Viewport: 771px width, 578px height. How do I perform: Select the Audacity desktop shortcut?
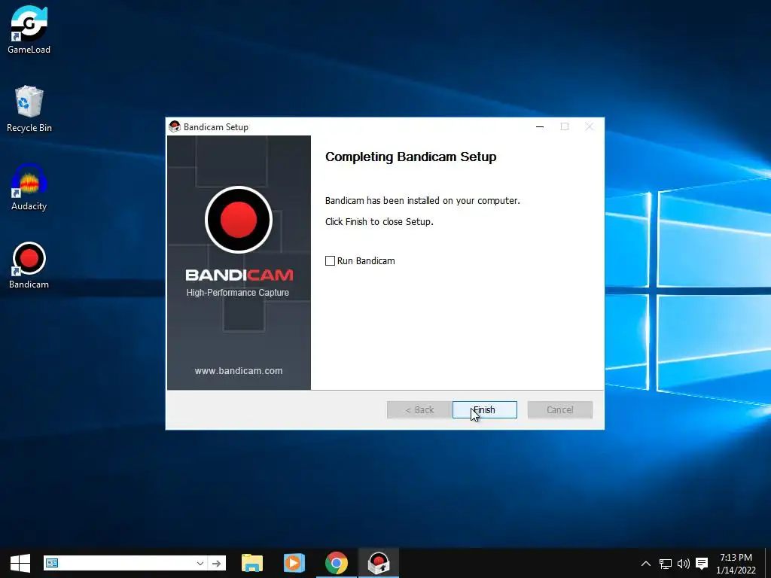29,187
